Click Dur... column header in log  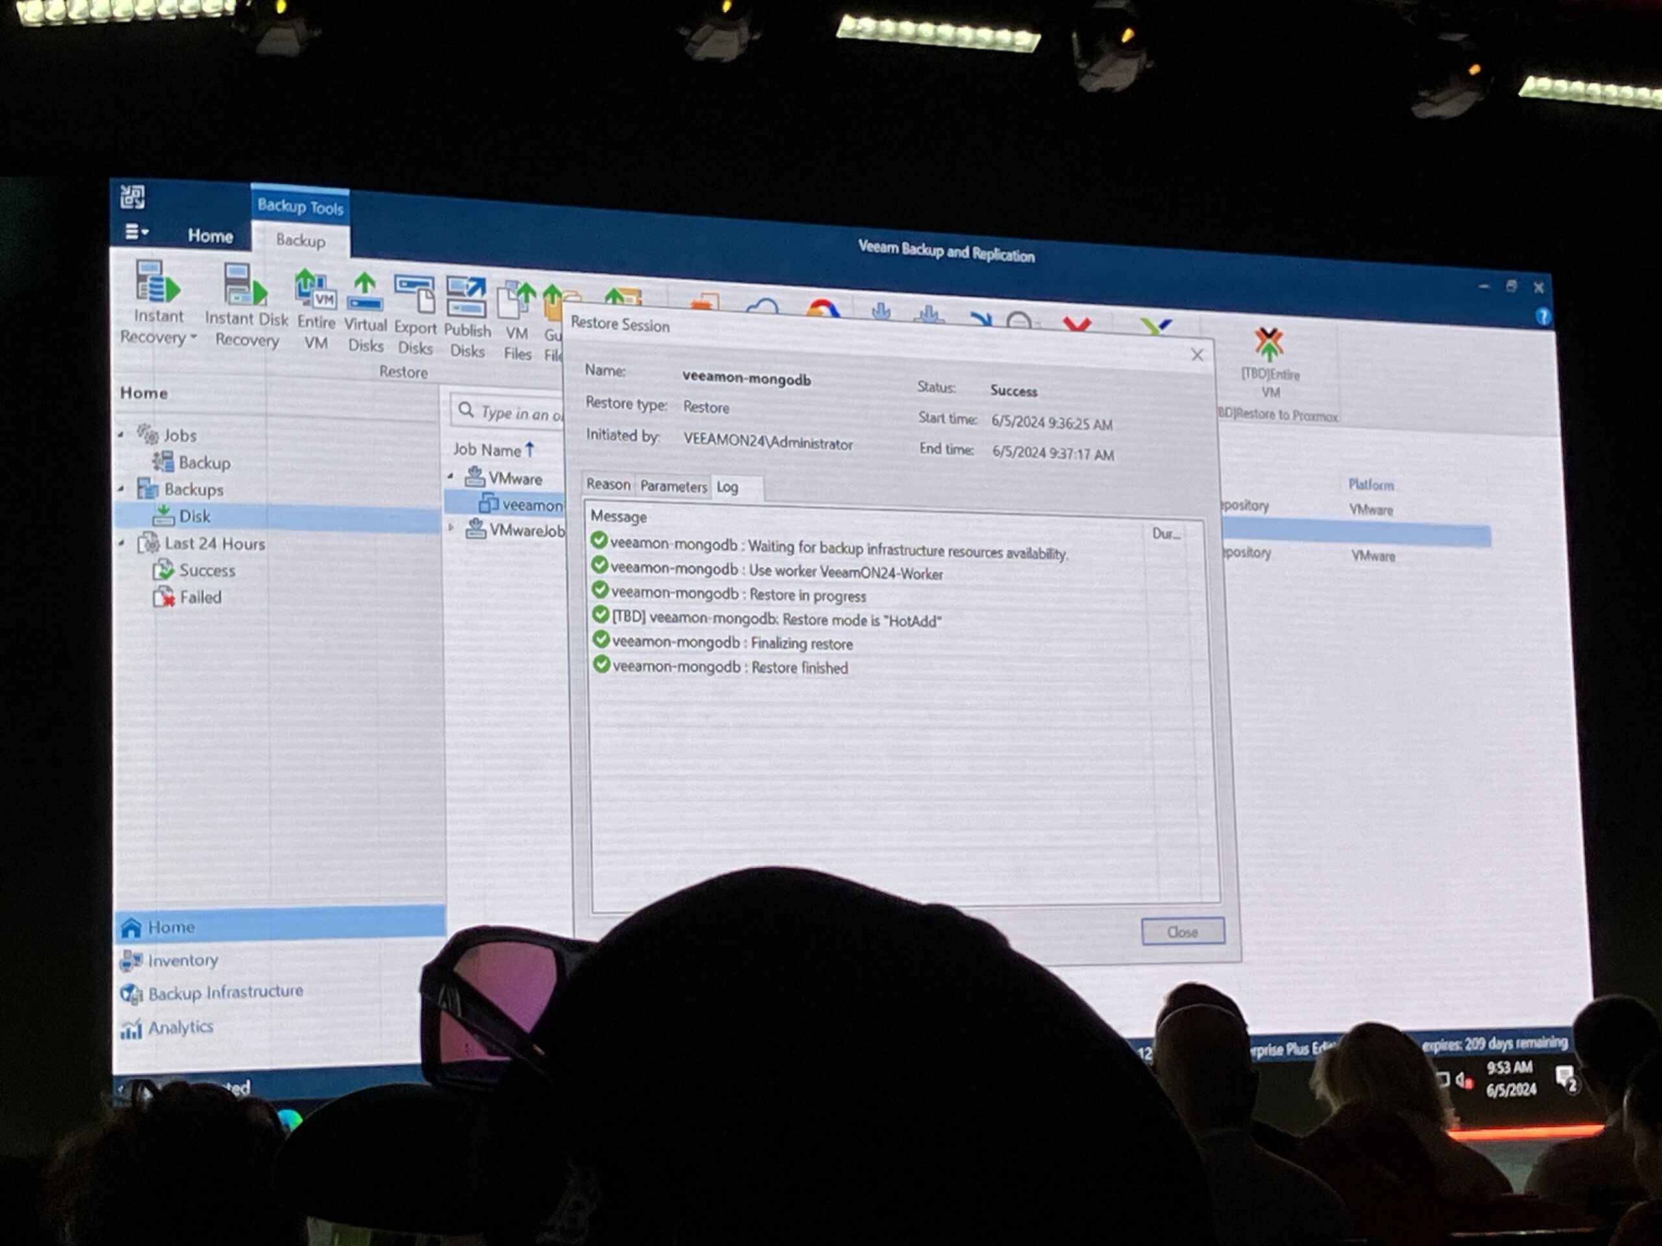(1166, 534)
